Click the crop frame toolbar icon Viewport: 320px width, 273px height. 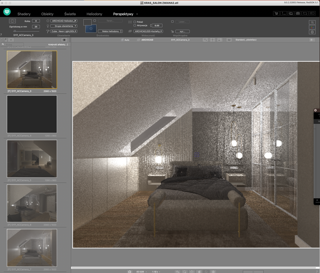click(305, 13)
